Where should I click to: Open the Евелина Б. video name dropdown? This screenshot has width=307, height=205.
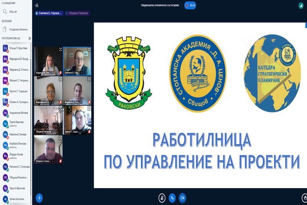click(x=73, y=73)
